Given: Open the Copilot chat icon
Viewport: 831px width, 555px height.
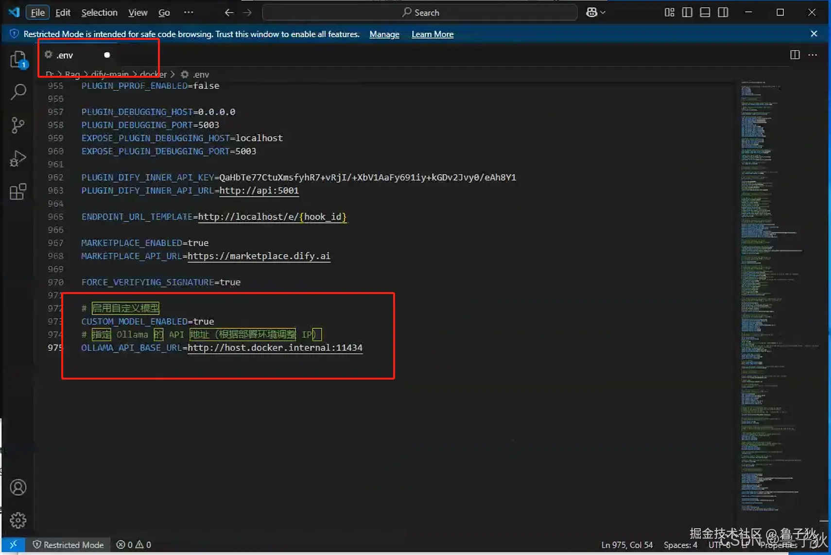Looking at the screenshot, I should (591, 13).
